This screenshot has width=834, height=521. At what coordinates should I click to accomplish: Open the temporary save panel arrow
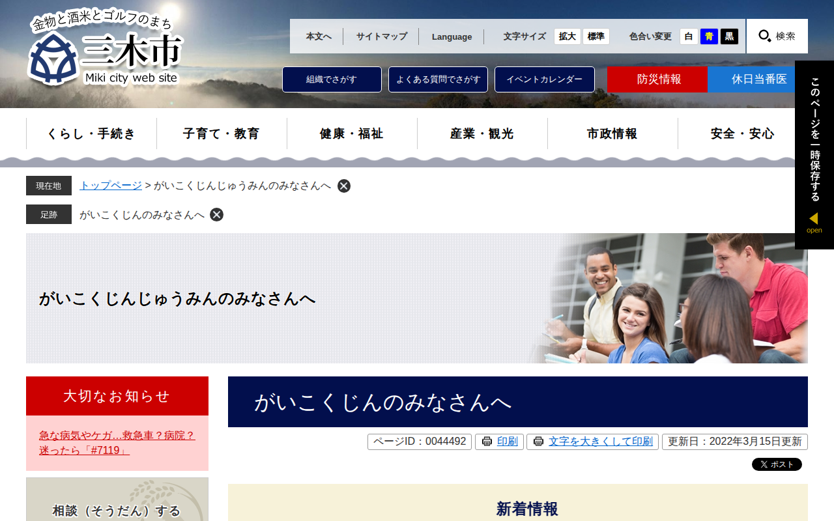(x=814, y=218)
